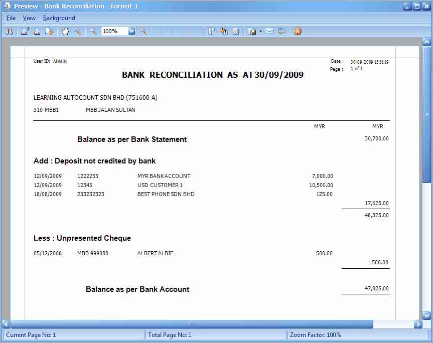This screenshot has height=343, width=433.
Task: Select the Magnifier tool
Action: 77,32
